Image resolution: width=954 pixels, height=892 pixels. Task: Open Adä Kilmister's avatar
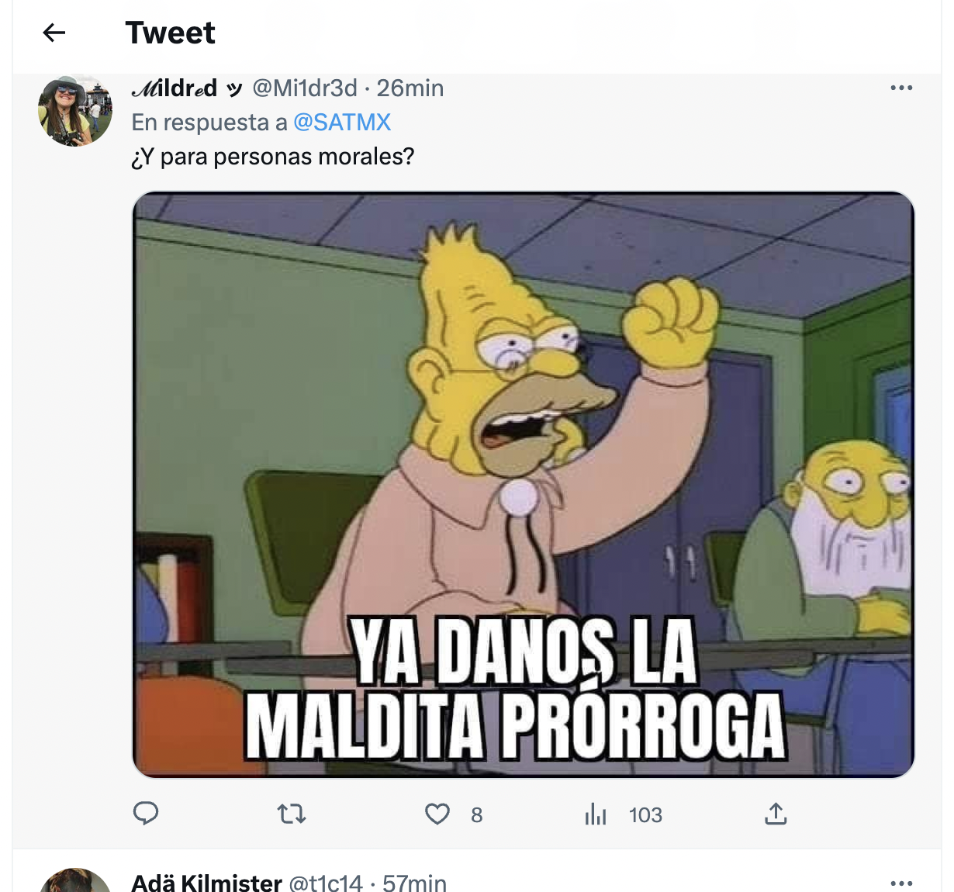pyautogui.click(x=75, y=881)
